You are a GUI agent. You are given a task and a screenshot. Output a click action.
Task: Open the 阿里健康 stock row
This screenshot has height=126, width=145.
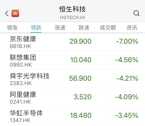tap(74, 97)
